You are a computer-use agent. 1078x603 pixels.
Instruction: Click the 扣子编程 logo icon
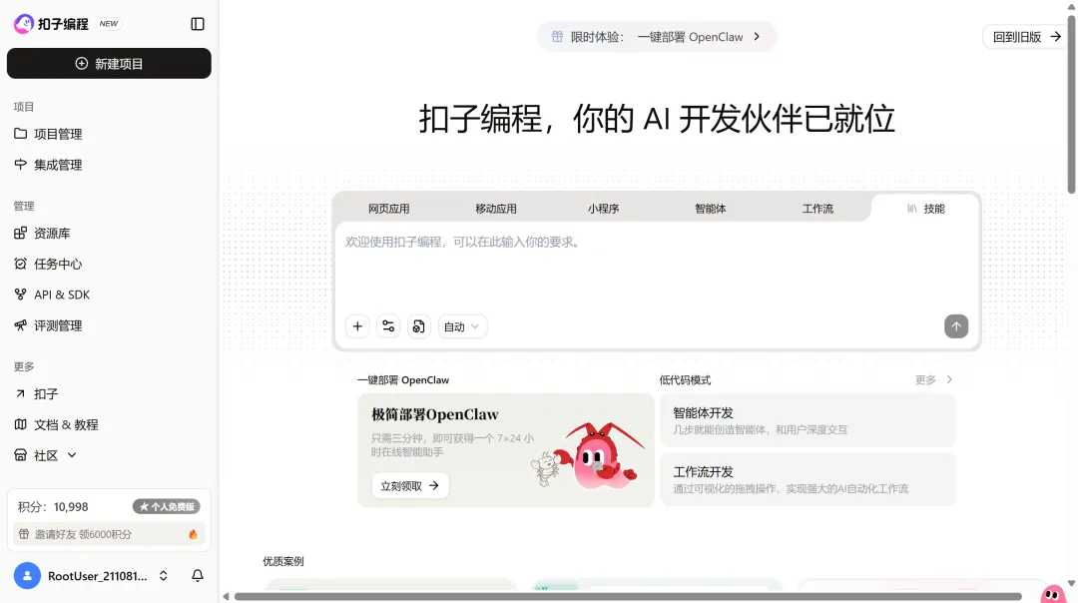23,24
